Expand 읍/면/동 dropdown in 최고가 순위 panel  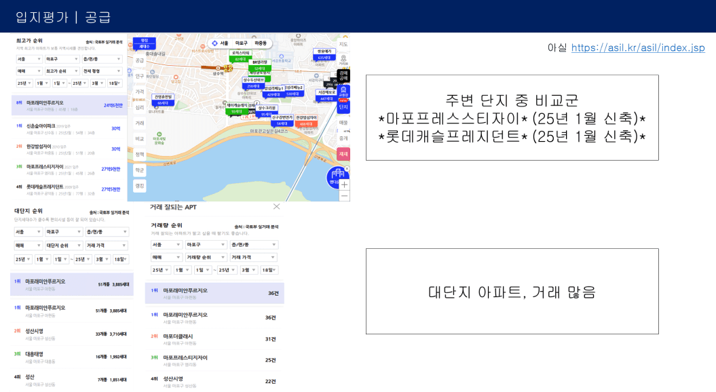[102, 59]
